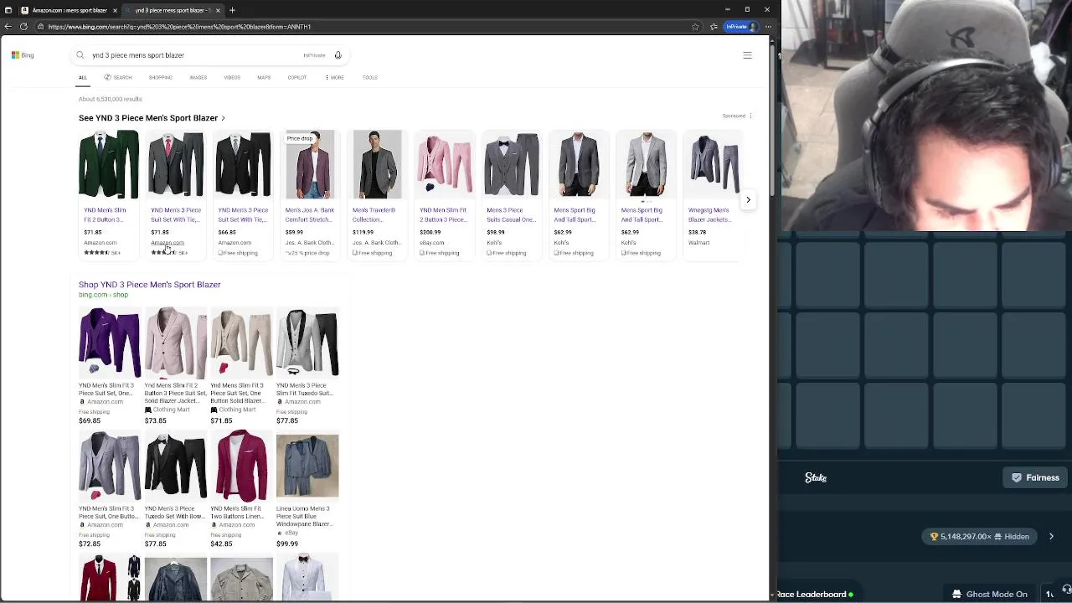Open the burgundy blazer $42.85 thumbnail

click(241, 466)
